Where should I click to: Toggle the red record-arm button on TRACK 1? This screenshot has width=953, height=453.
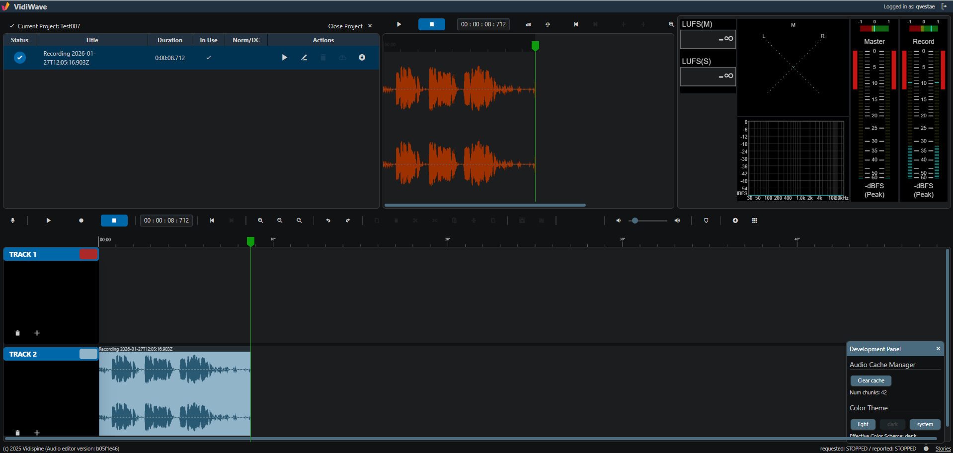(x=88, y=254)
